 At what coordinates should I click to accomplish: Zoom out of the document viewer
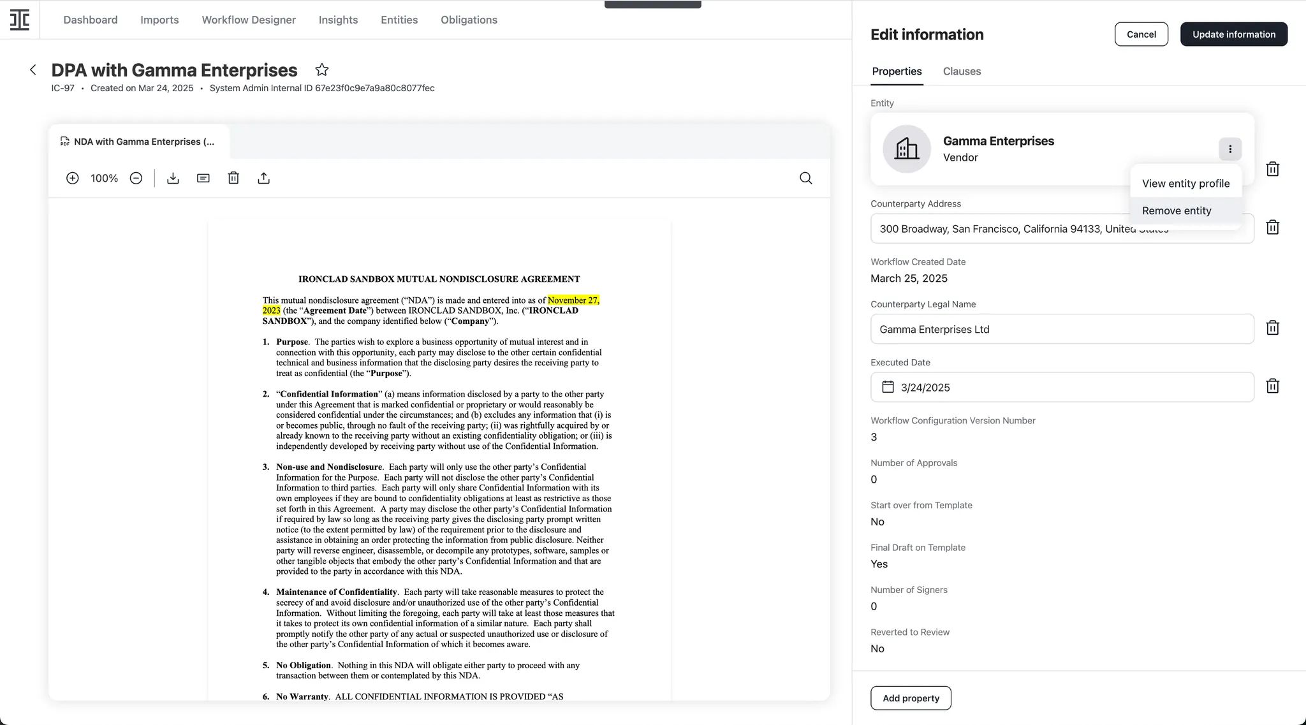[135, 178]
